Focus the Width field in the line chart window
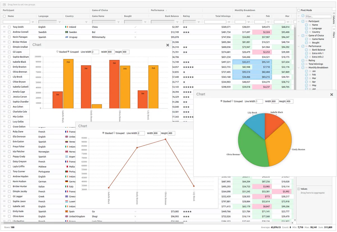The height and width of the screenshot is (232, 337). pos(157,133)
